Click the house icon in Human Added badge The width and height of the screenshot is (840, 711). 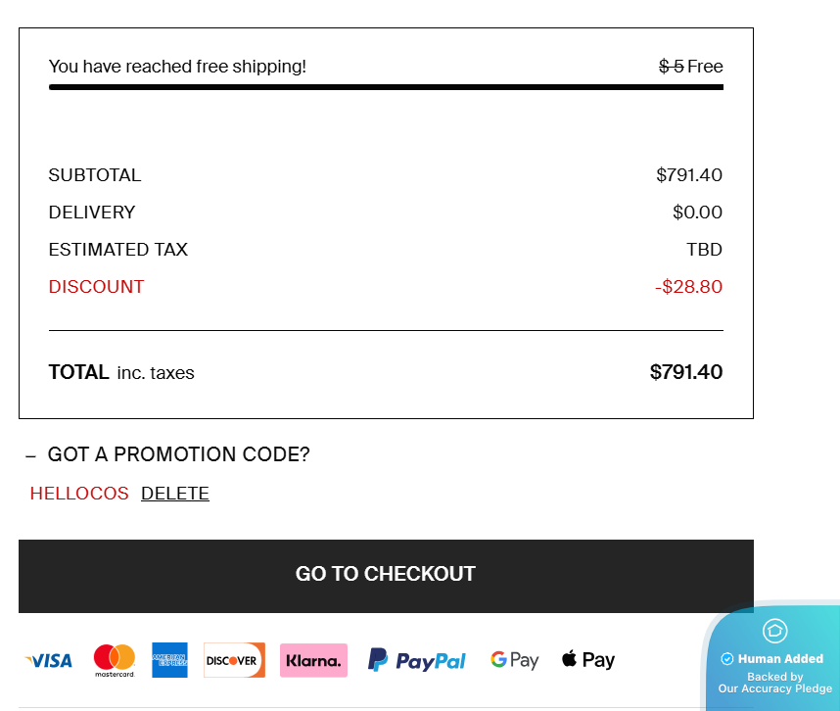pos(774,631)
